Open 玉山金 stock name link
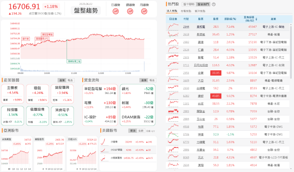Screen dimensions: 294x172 (201, 119)
